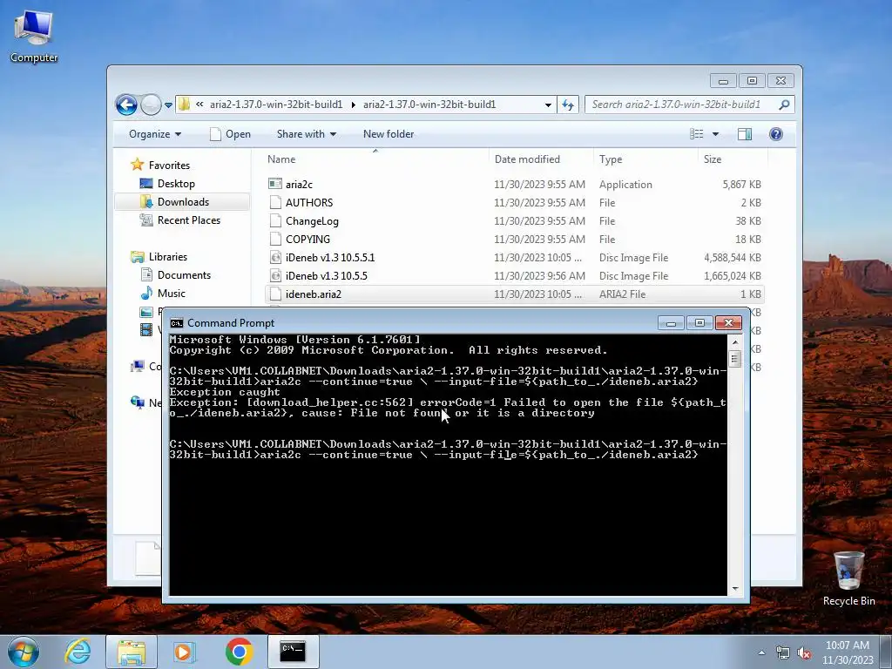Open the Music library
The image size is (892, 669).
[172, 293]
